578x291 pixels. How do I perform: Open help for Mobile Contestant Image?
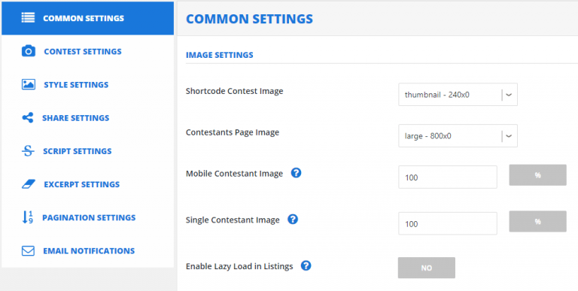coord(296,173)
